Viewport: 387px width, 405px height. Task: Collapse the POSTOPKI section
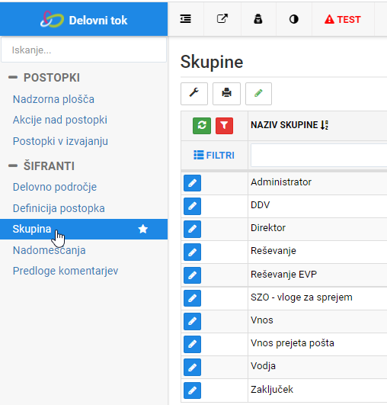pyautogui.click(x=13, y=77)
